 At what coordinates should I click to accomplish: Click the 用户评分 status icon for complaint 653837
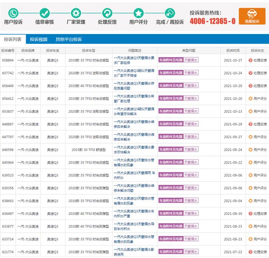pos(250,111)
